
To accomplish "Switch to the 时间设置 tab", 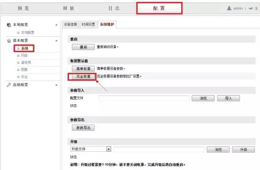I will (89, 24).
